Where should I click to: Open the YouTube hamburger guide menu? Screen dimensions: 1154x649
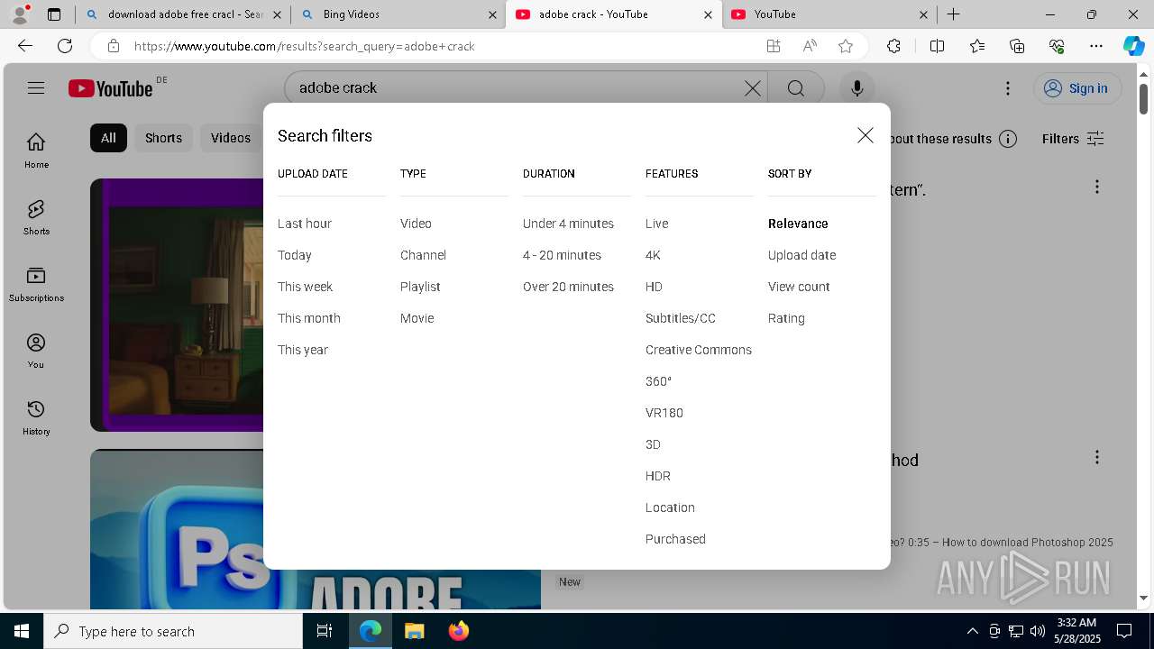[36, 87]
